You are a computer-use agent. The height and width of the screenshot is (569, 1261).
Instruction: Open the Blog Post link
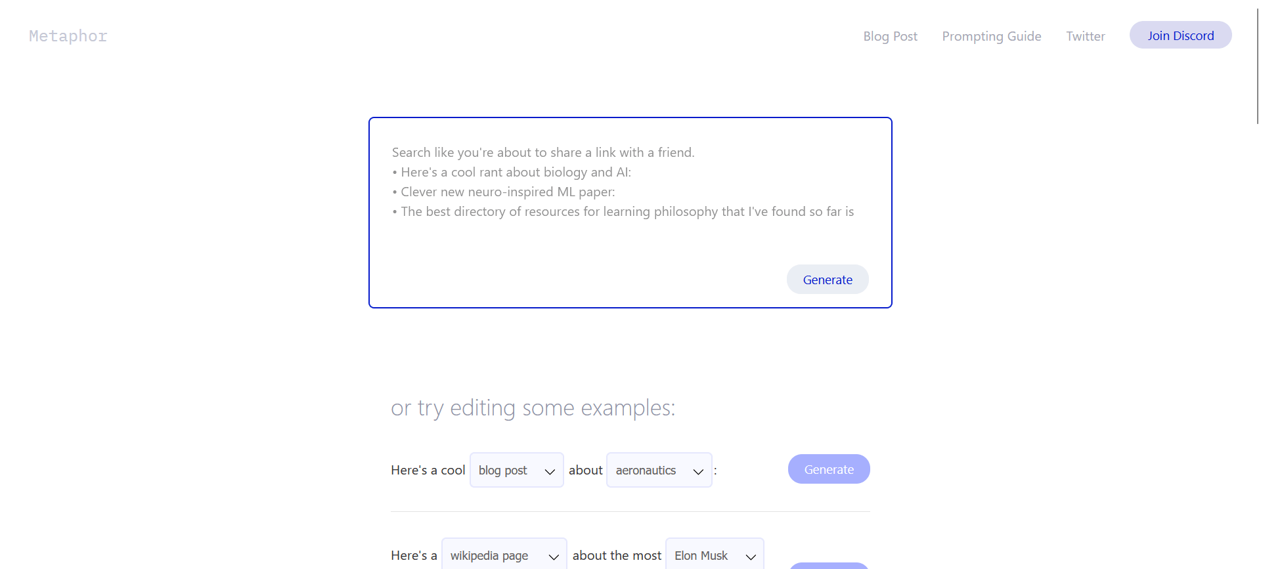(x=890, y=36)
